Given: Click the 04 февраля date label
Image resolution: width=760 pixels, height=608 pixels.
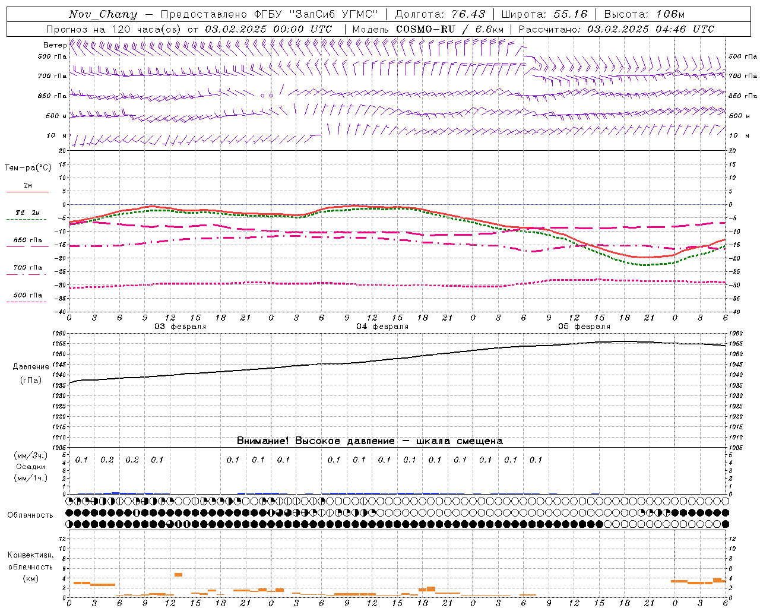Looking at the screenshot, I should point(382,327).
